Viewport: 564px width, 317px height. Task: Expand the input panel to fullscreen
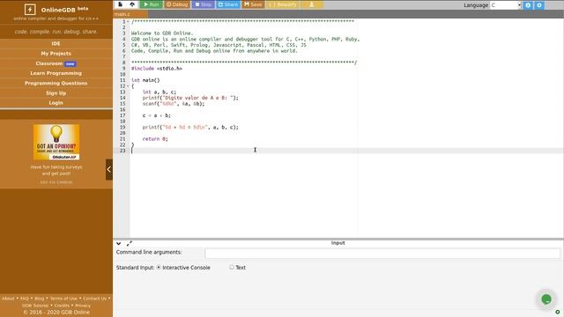coord(130,243)
